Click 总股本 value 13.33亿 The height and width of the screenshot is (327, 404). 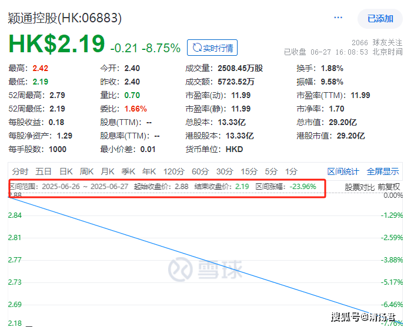click(x=231, y=122)
